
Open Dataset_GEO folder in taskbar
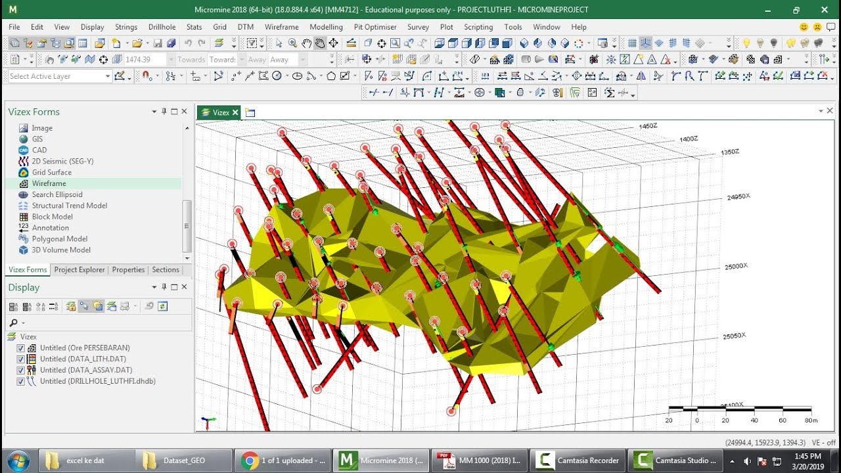[x=183, y=461]
